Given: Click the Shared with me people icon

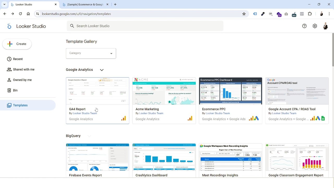Looking at the screenshot, I should point(9,69).
